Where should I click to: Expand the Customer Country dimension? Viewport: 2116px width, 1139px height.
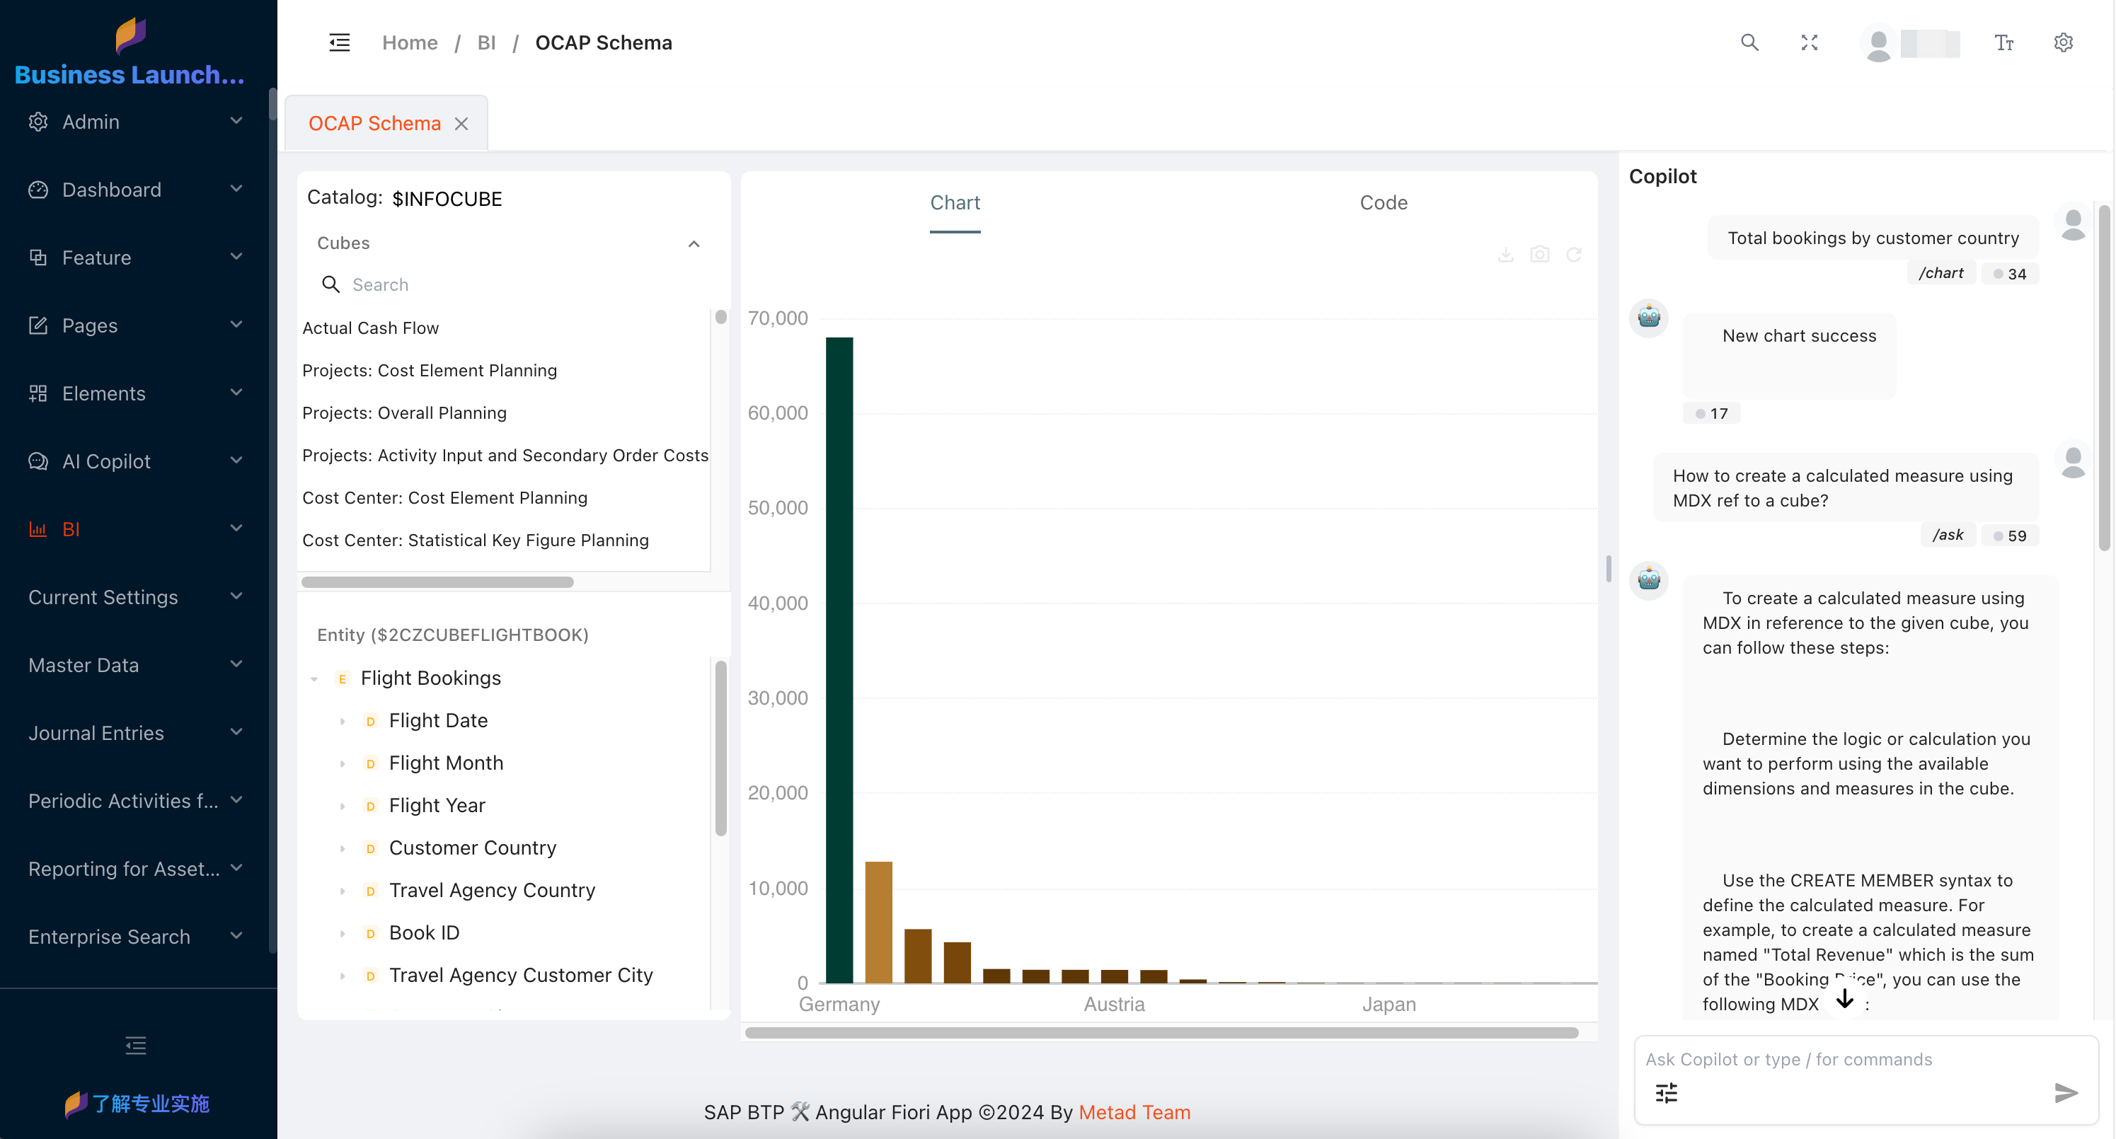[x=343, y=848]
